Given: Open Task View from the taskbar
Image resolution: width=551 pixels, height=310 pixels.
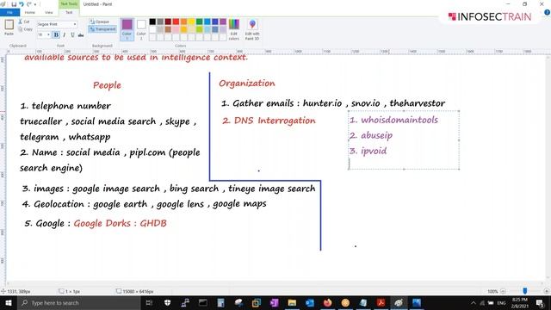Looking at the screenshot, I should [x=149, y=302].
